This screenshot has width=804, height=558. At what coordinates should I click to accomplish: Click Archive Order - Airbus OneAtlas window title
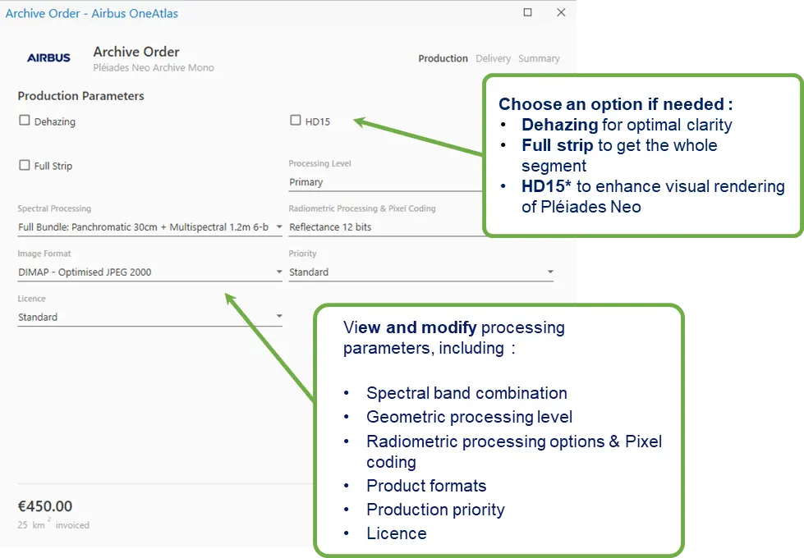pyautogui.click(x=92, y=13)
